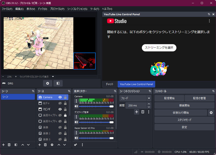Adjust the デスクトップ音声 volume slider
Screen dimensions: 216x155
coord(96,122)
